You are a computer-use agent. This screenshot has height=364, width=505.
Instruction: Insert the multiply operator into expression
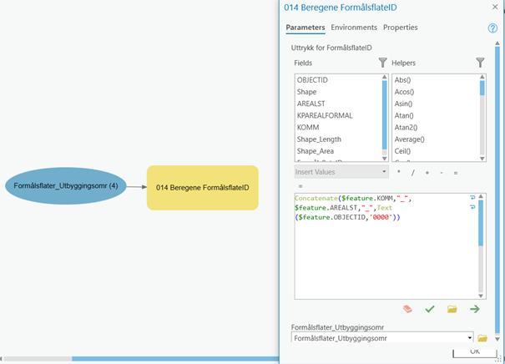pyautogui.click(x=398, y=172)
